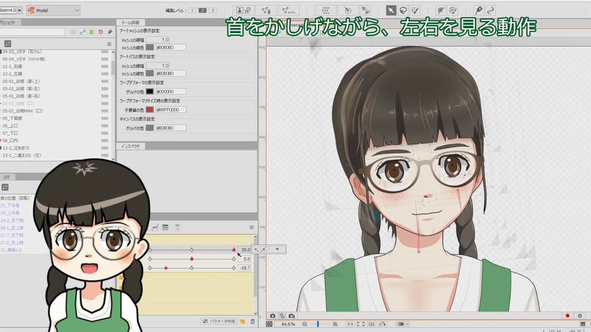Click the swap icon in the parts panel

pyautogui.click(x=7, y=44)
